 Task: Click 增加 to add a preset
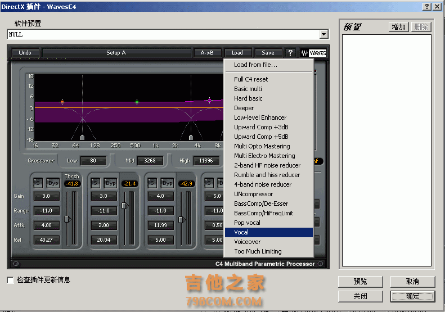[398, 27]
